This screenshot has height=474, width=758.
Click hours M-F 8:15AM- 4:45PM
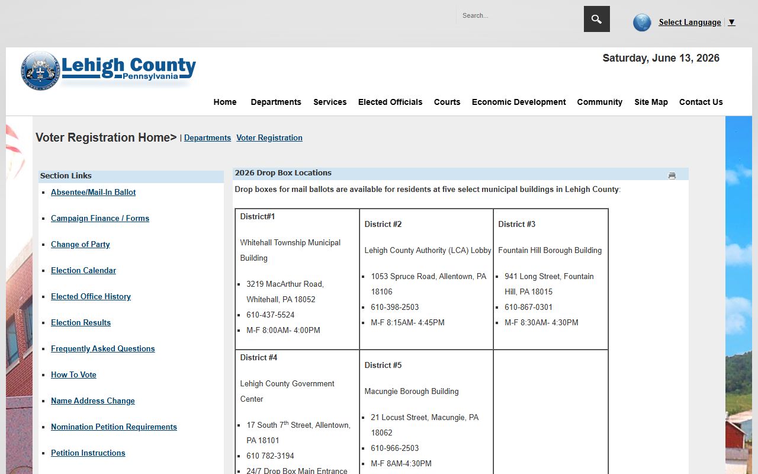point(407,322)
